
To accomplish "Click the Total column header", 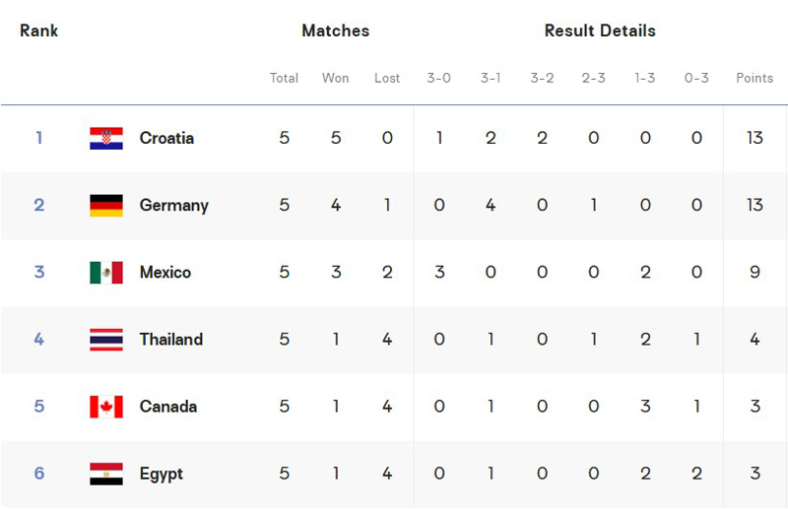I will 284,78.
